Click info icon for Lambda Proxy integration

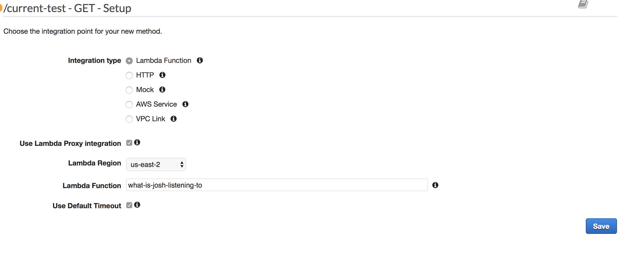[x=137, y=143]
